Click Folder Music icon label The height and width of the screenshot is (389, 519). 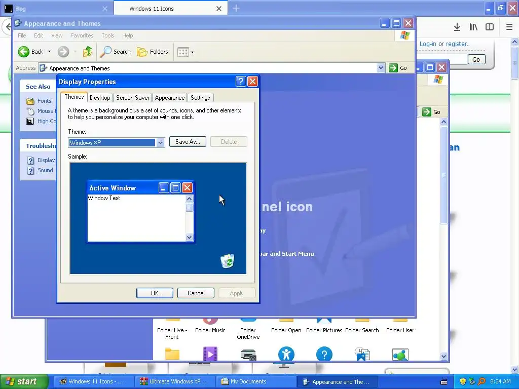point(210,330)
